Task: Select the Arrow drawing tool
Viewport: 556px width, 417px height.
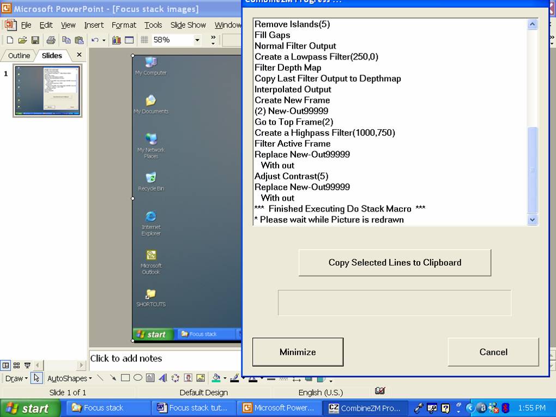Action: [x=113, y=378]
